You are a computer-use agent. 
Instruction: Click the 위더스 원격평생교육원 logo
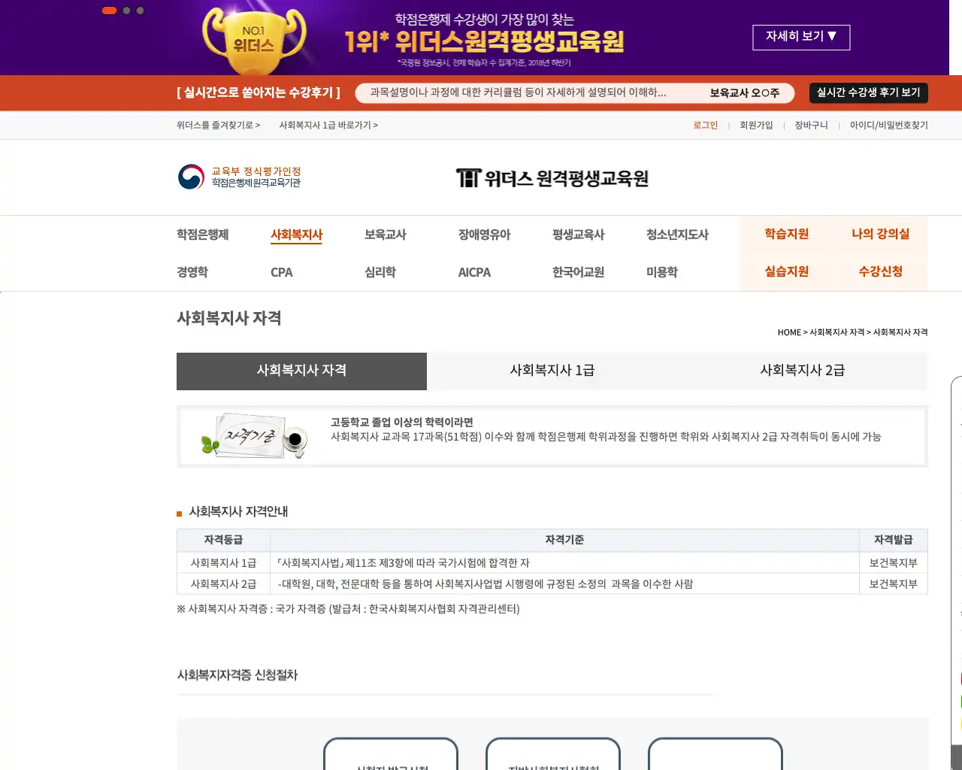click(554, 177)
